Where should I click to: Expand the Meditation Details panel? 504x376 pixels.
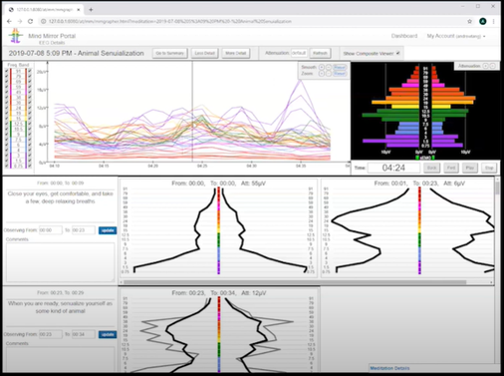(389, 368)
